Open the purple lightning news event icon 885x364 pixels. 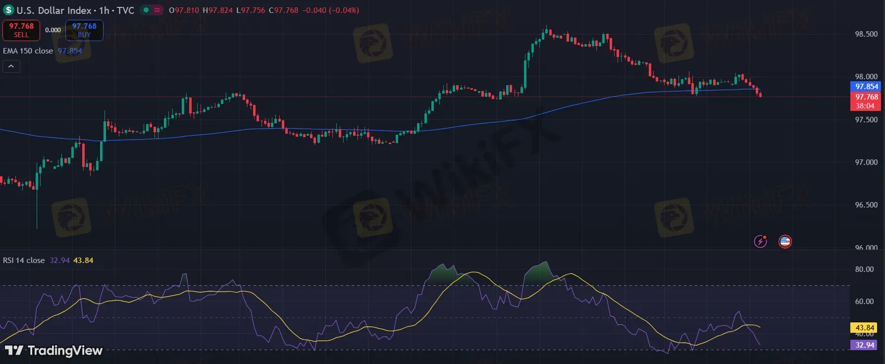pos(760,241)
